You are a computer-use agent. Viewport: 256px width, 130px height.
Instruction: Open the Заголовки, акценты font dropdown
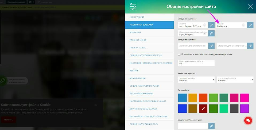tap(196, 79)
